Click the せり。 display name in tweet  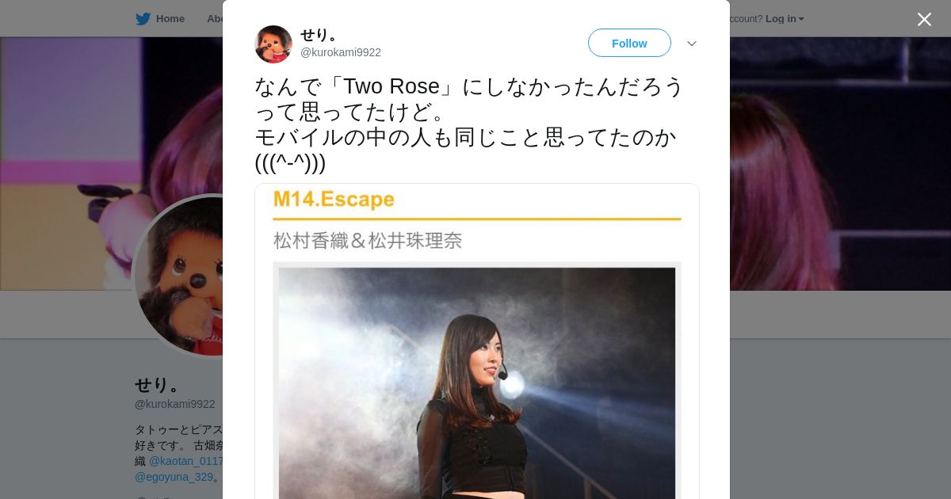click(x=320, y=34)
